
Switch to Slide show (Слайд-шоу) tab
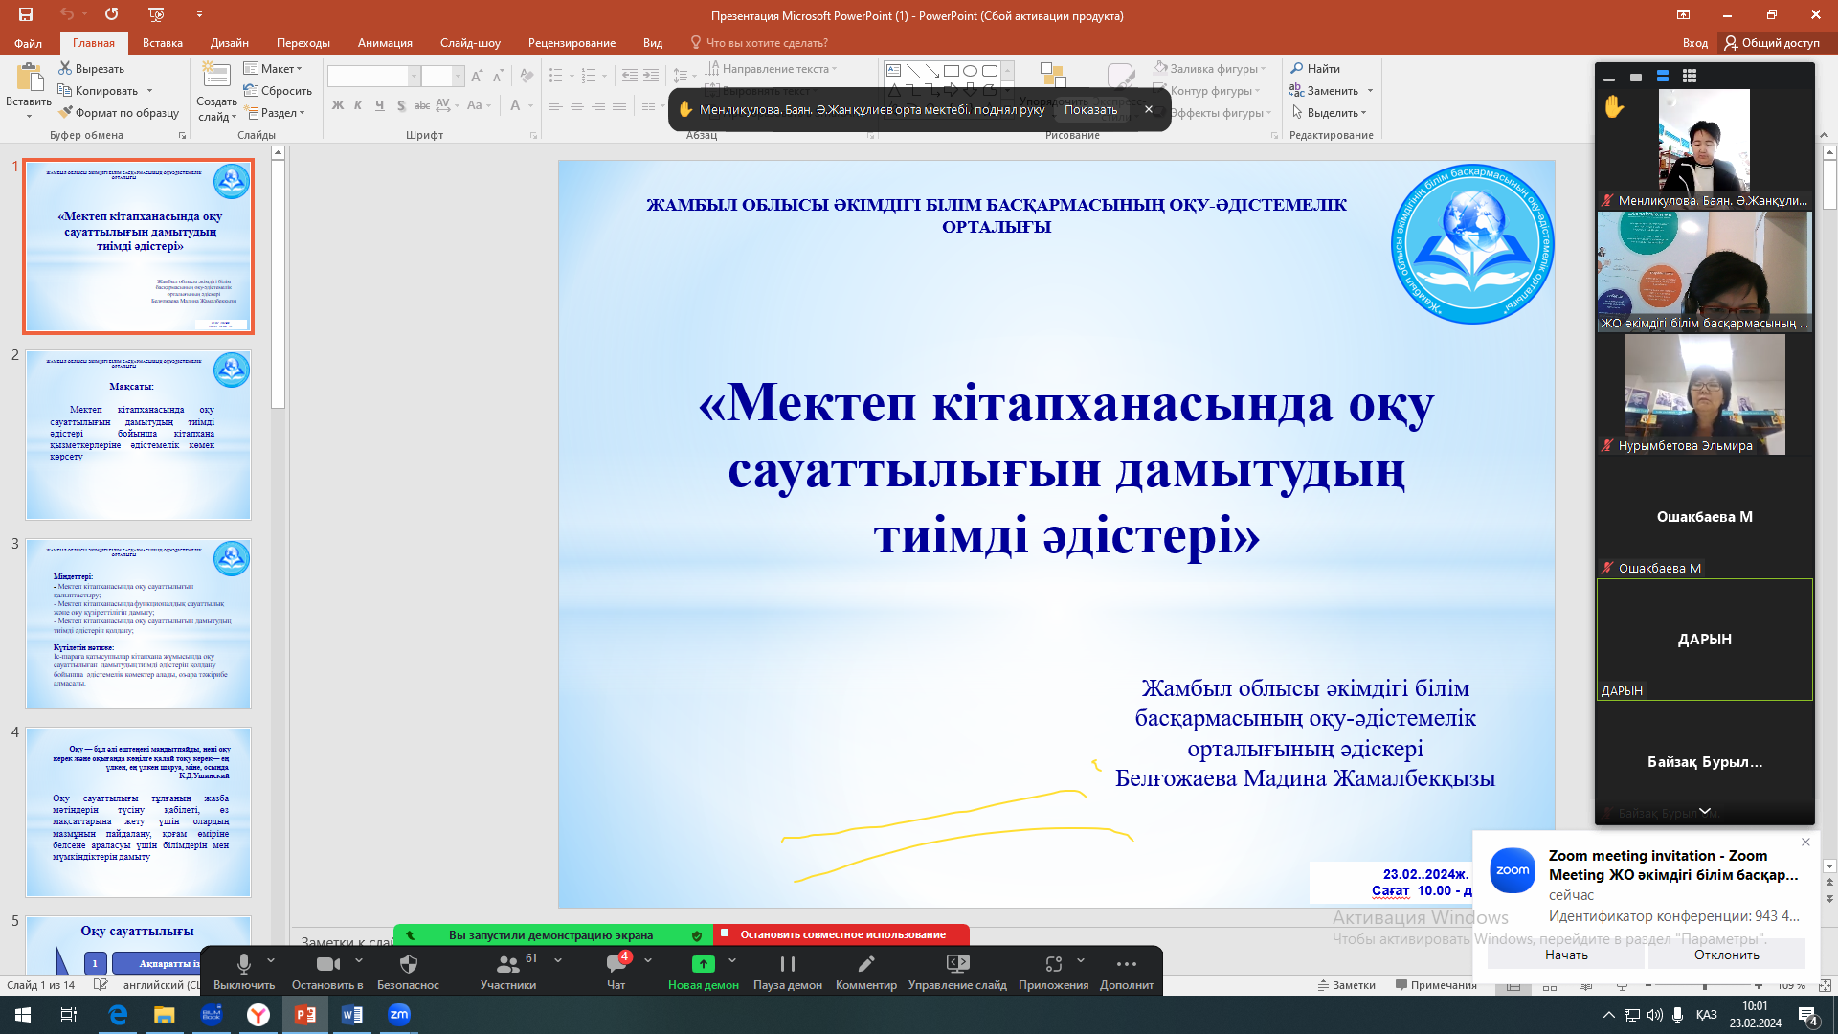click(x=470, y=43)
